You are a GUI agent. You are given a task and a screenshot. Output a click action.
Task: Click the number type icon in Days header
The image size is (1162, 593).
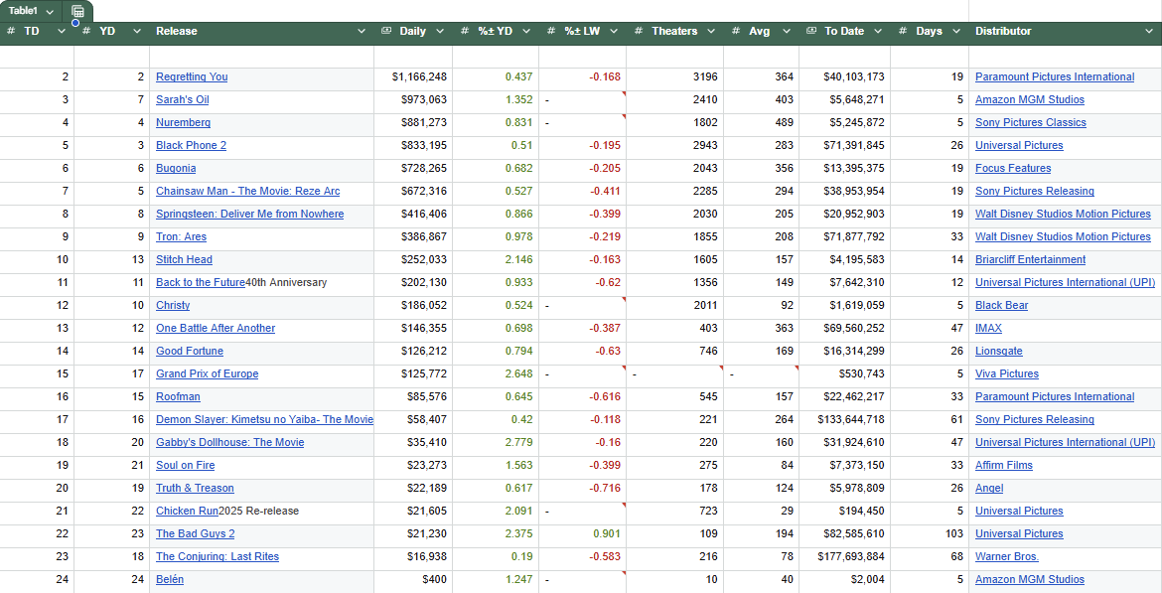coord(903,32)
